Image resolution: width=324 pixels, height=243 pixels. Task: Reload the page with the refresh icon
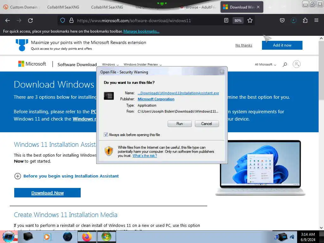pos(30,21)
